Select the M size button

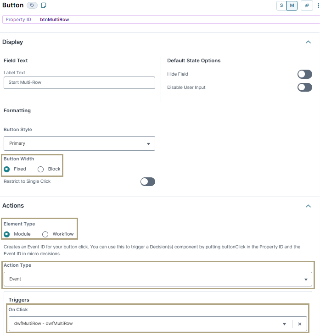[292, 5]
